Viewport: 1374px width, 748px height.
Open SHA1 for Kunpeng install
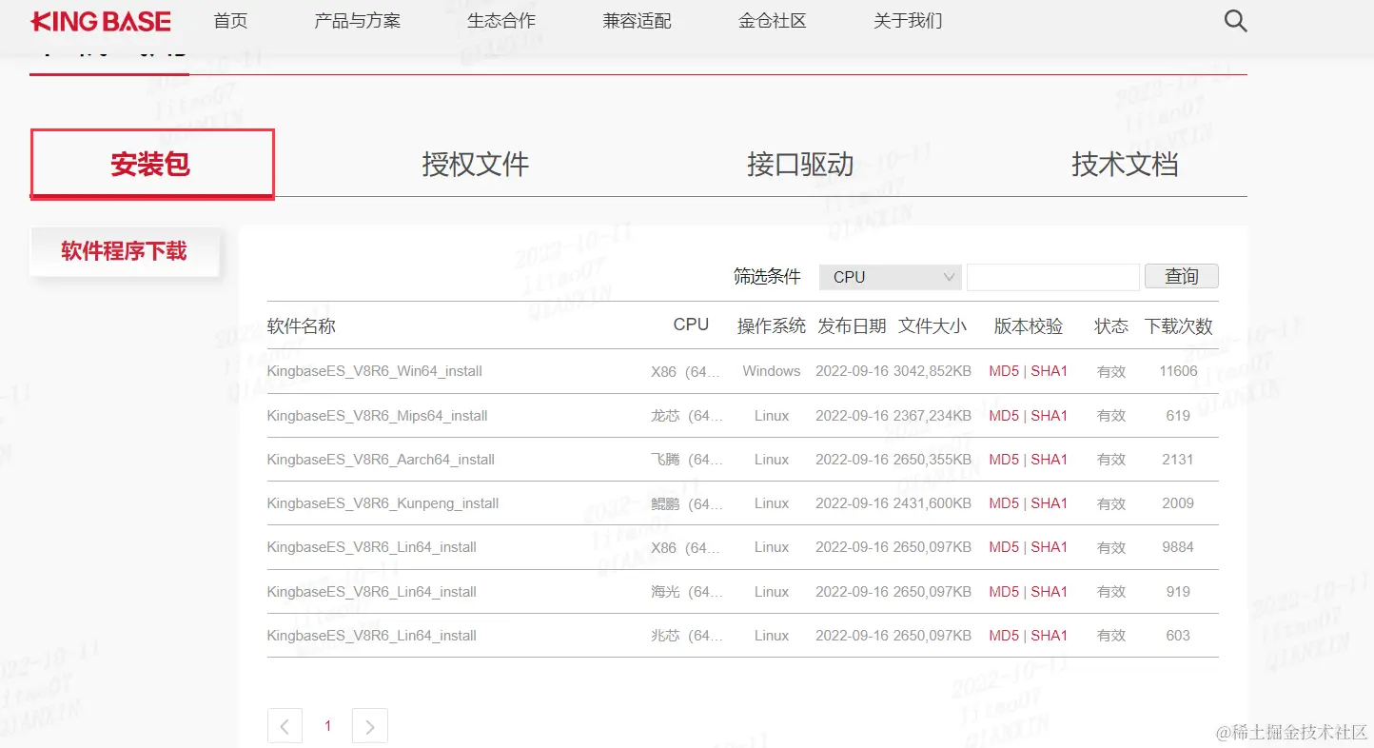click(1050, 503)
